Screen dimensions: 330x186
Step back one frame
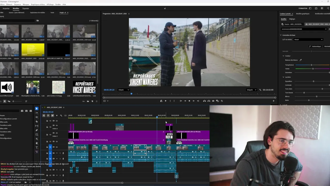pyautogui.click(x=185, y=101)
